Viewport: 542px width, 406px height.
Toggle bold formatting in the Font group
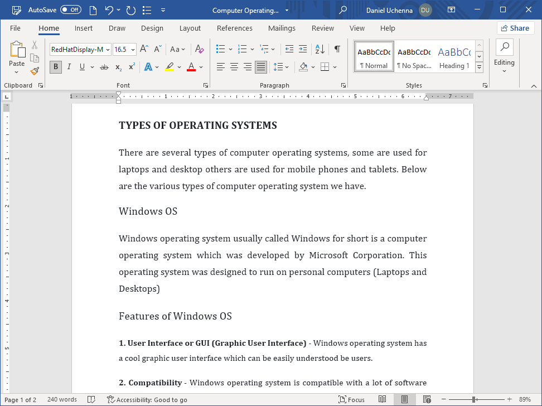[x=55, y=67]
